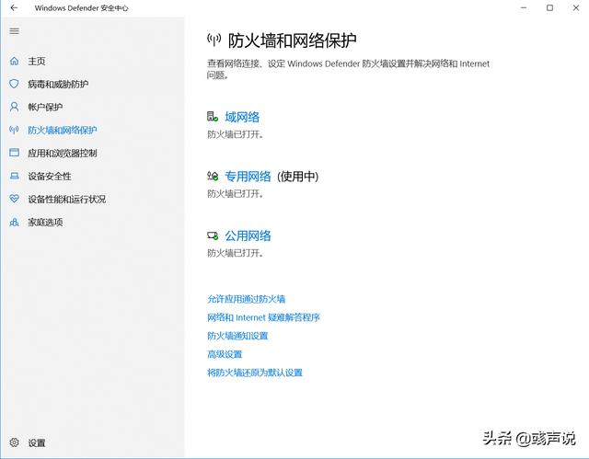Open the 主页 navigation item
Screen dimensions: 589x459
tap(37, 62)
